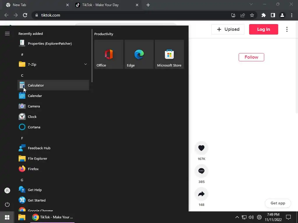This screenshot has height=223, width=298.
Task: Open the comments on the TikTok video
Action: click(x=201, y=171)
